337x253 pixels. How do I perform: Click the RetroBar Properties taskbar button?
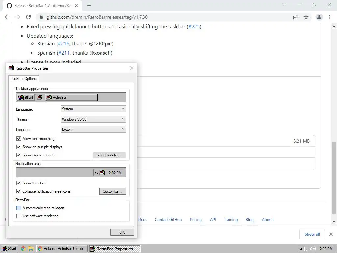tap(115, 249)
